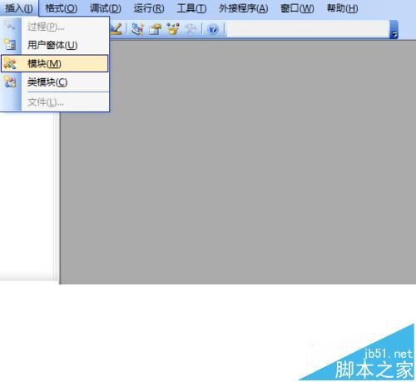Open the 运行(R) menu
The width and height of the screenshot is (416, 382).
[149, 8]
